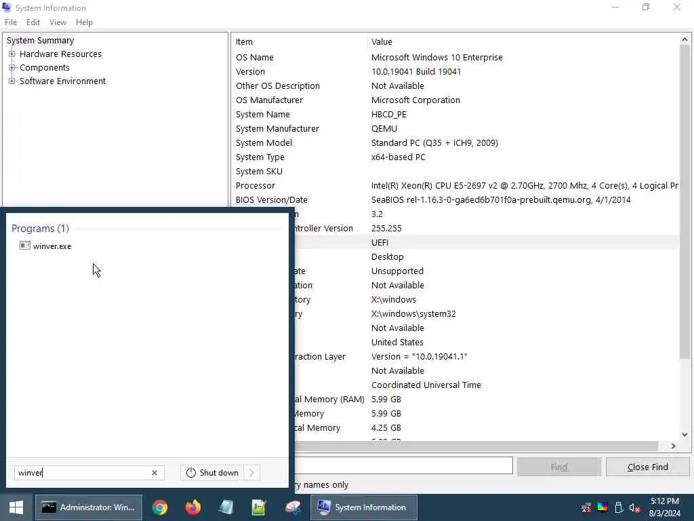Select Other OS Description row

click(455, 85)
